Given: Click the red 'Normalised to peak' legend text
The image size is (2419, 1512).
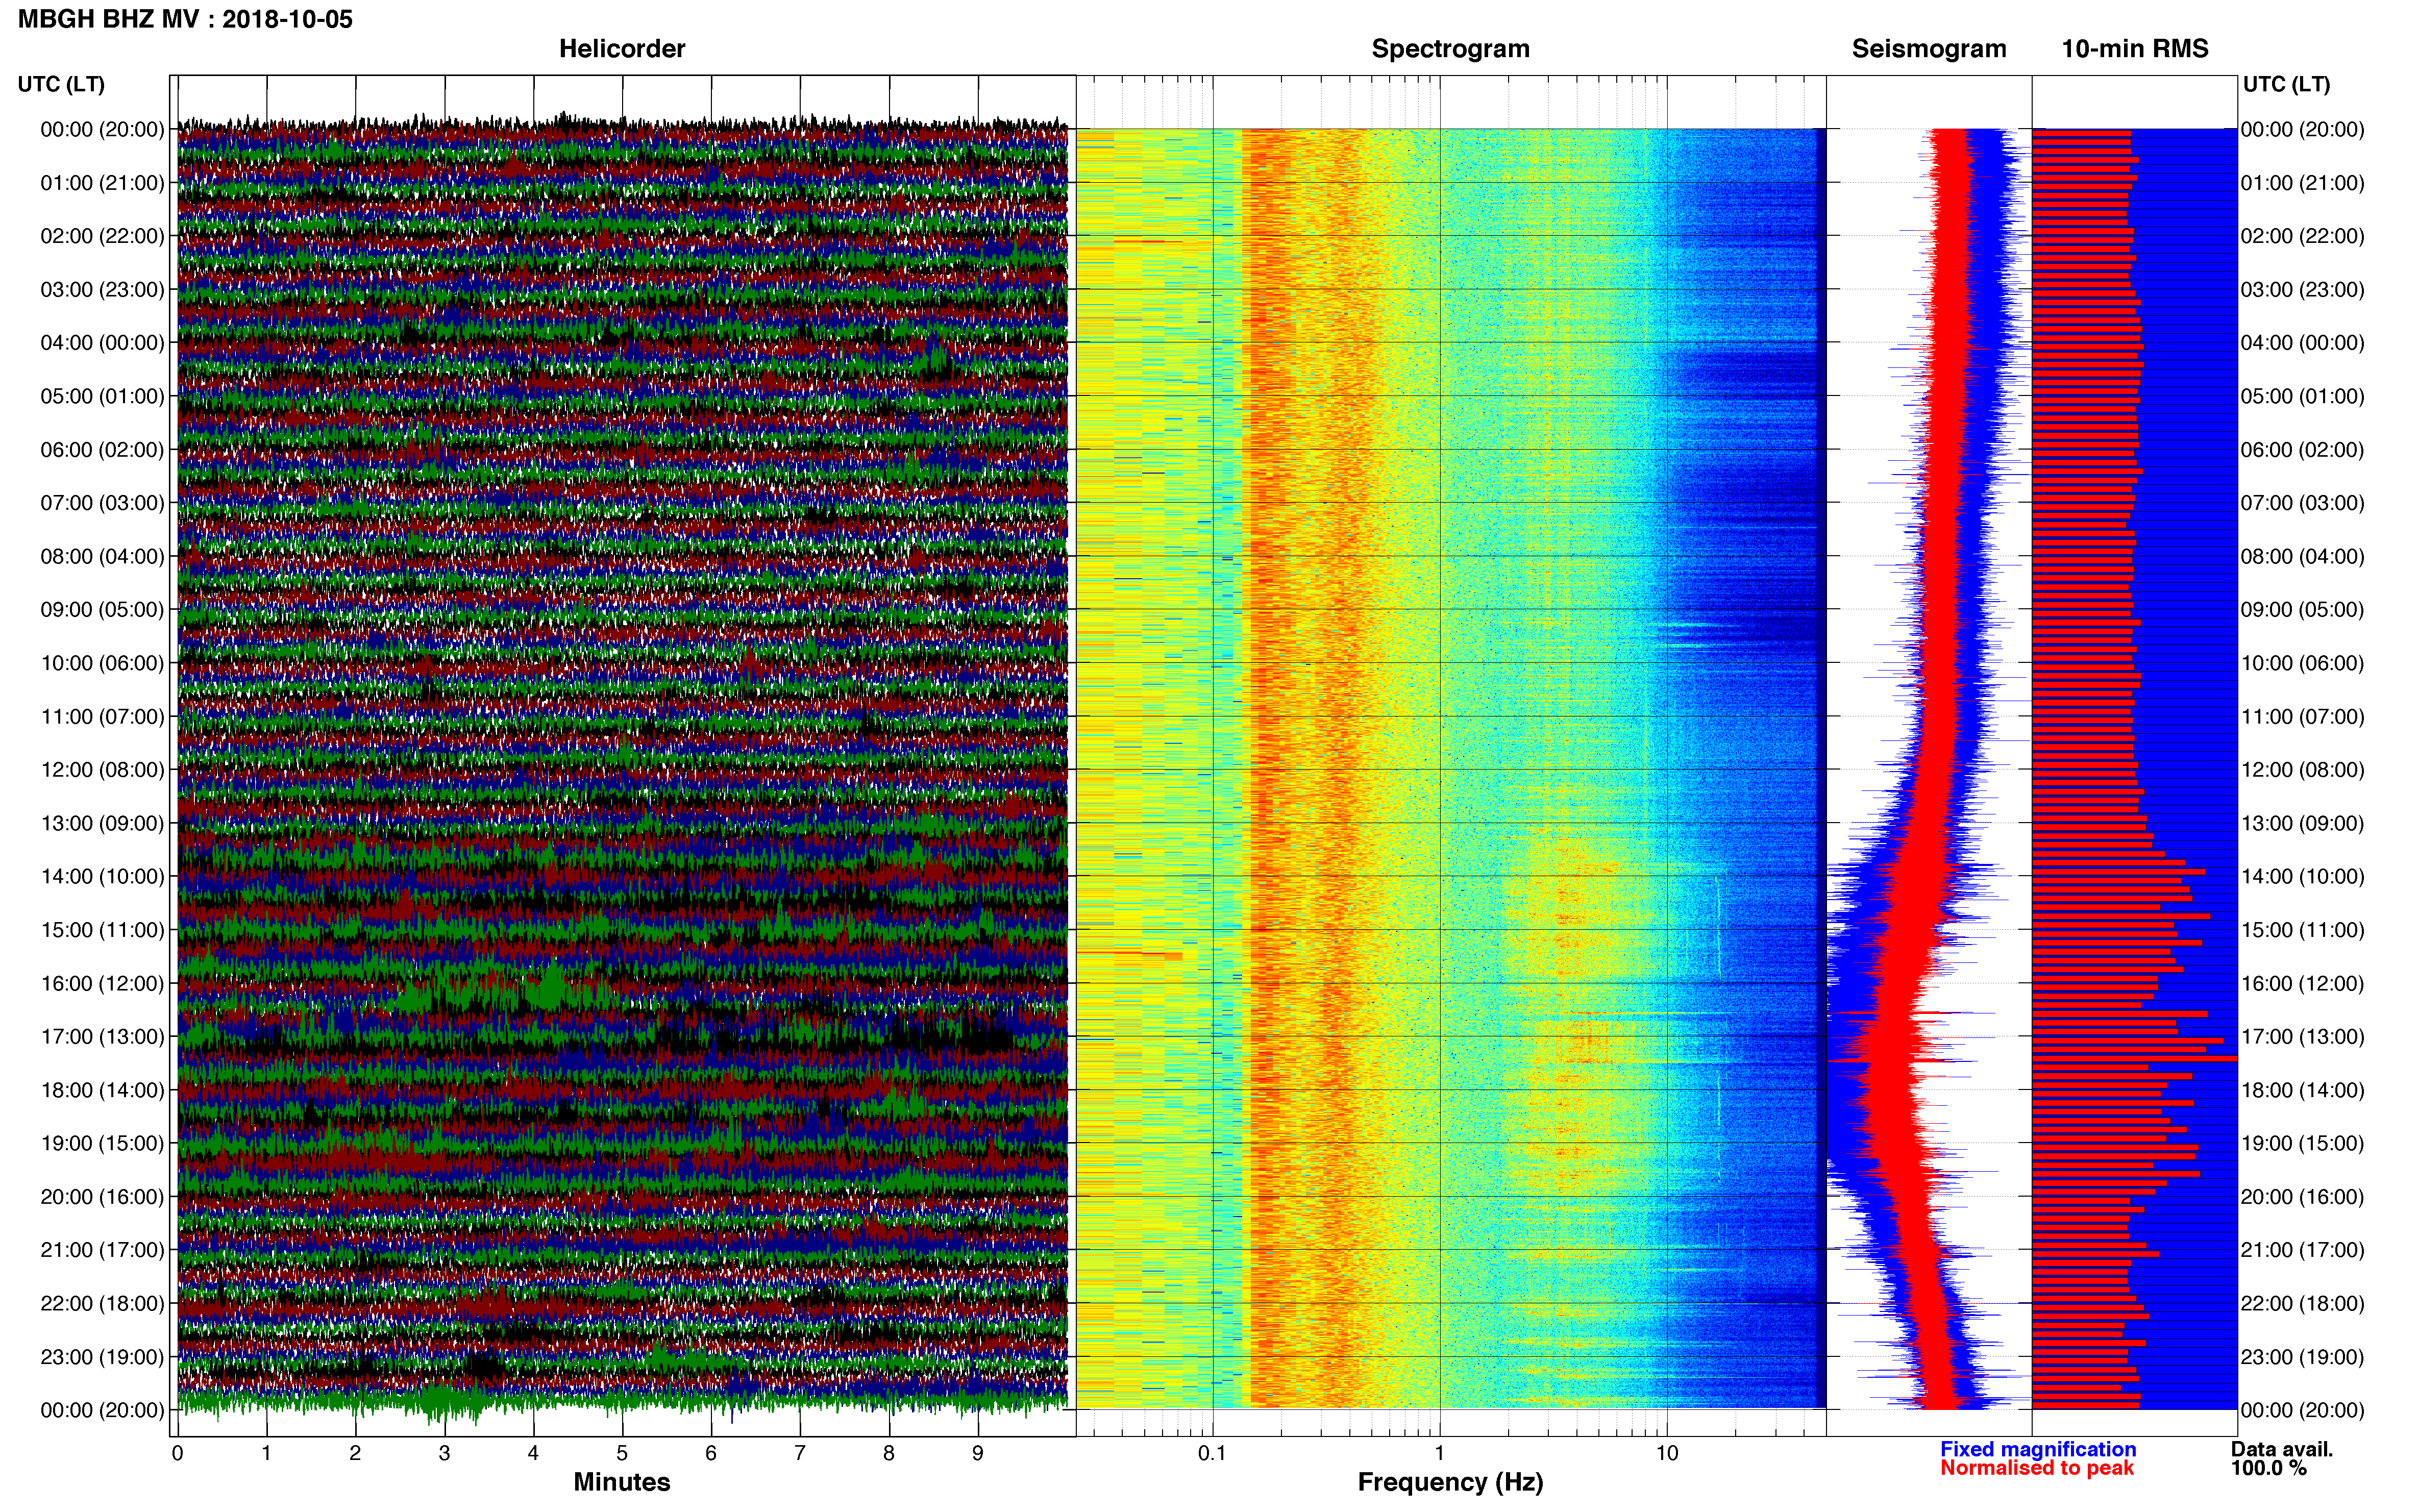Looking at the screenshot, I should [2037, 1469].
